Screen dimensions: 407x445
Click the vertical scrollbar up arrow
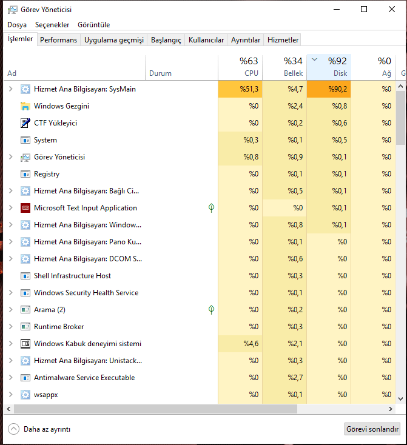coord(401,86)
